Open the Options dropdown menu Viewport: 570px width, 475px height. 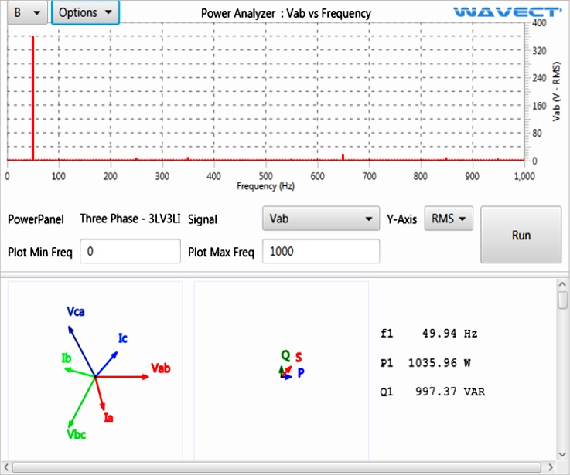coord(85,12)
